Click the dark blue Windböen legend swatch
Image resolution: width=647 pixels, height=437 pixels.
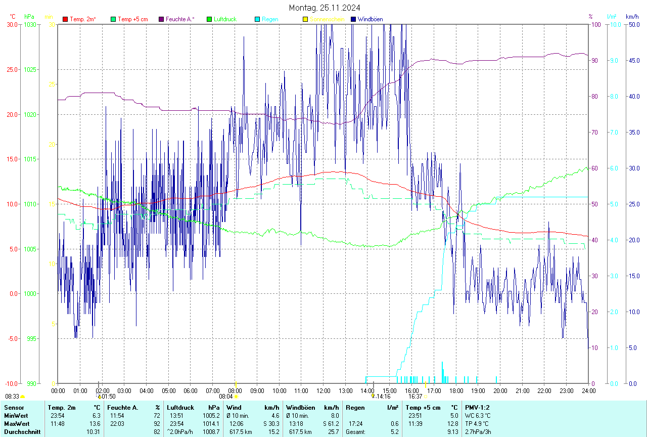point(353,19)
